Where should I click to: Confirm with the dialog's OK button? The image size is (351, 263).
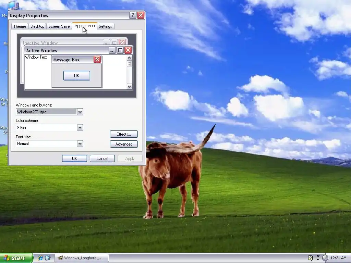[x=74, y=159]
